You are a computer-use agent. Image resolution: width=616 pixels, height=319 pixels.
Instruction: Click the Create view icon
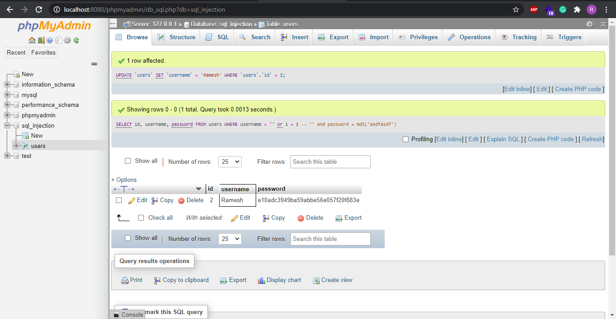pyautogui.click(x=316, y=280)
